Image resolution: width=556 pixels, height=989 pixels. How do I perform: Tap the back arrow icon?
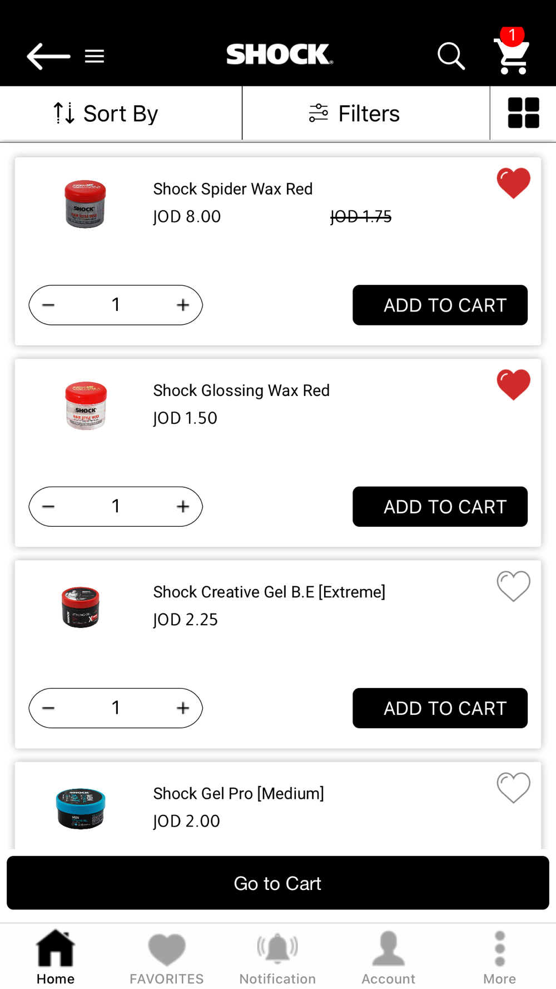coord(48,56)
